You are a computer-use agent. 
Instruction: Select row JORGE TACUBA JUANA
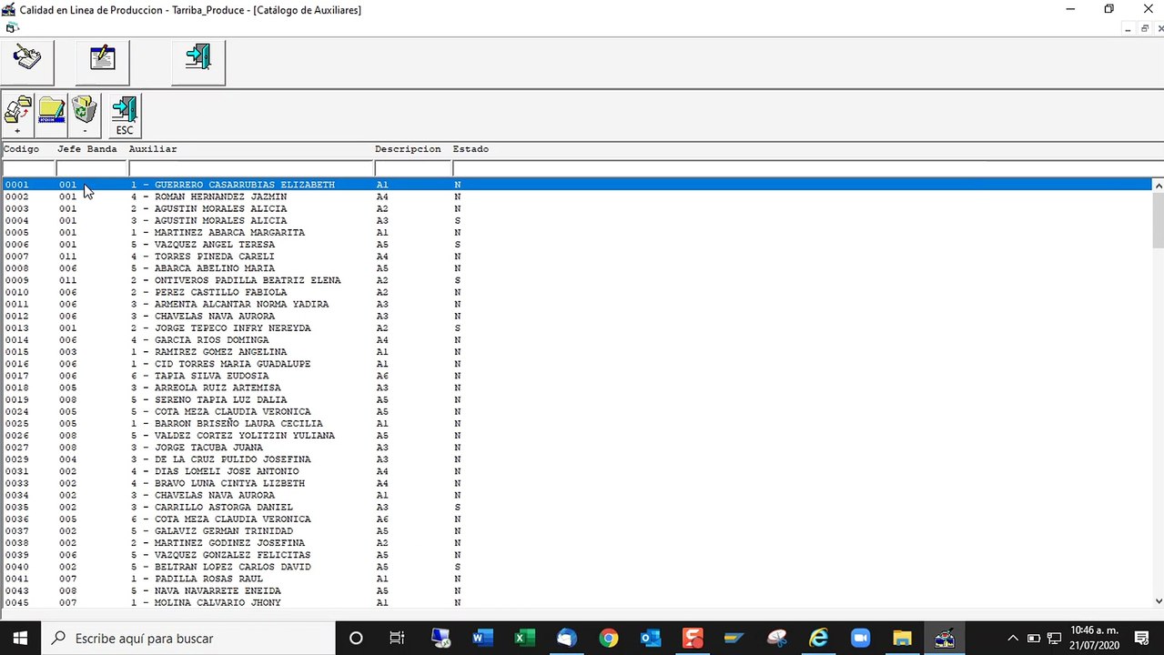pyautogui.click(x=577, y=447)
